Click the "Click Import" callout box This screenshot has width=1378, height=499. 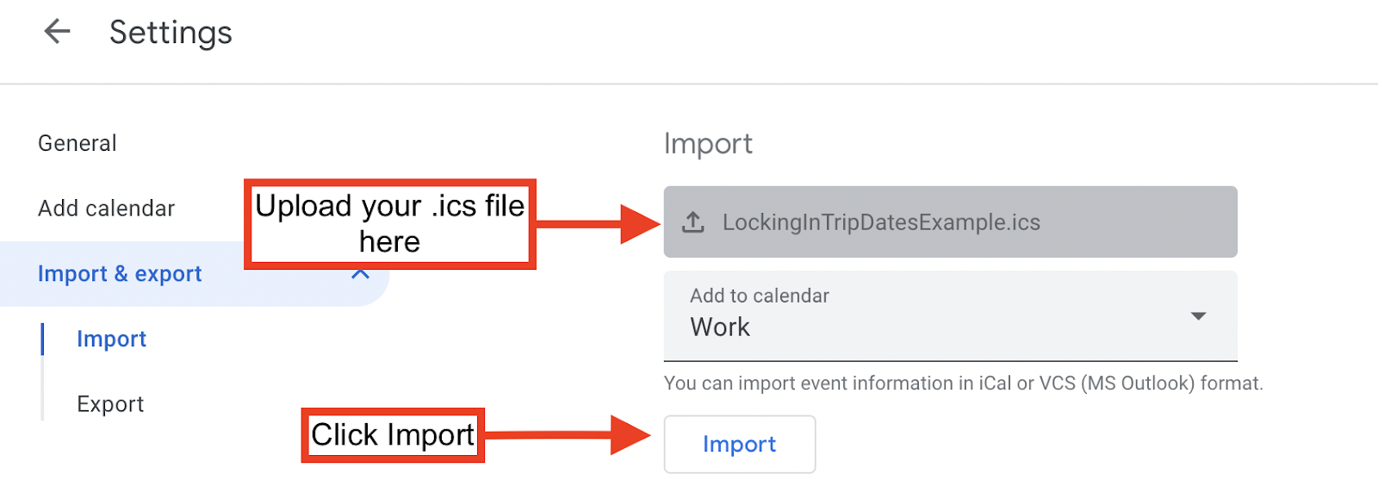point(393,435)
